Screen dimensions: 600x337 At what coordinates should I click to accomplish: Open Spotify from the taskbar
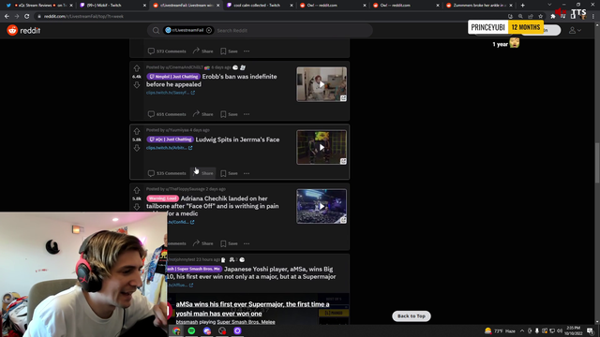click(191, 330)
